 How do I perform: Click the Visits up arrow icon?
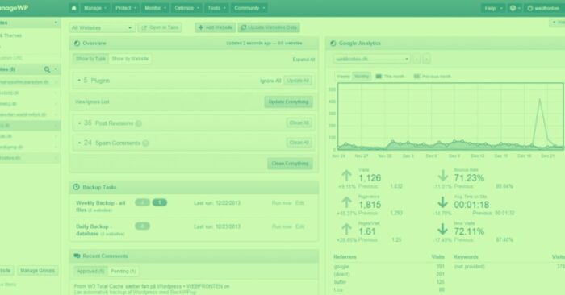coord(346,176)
